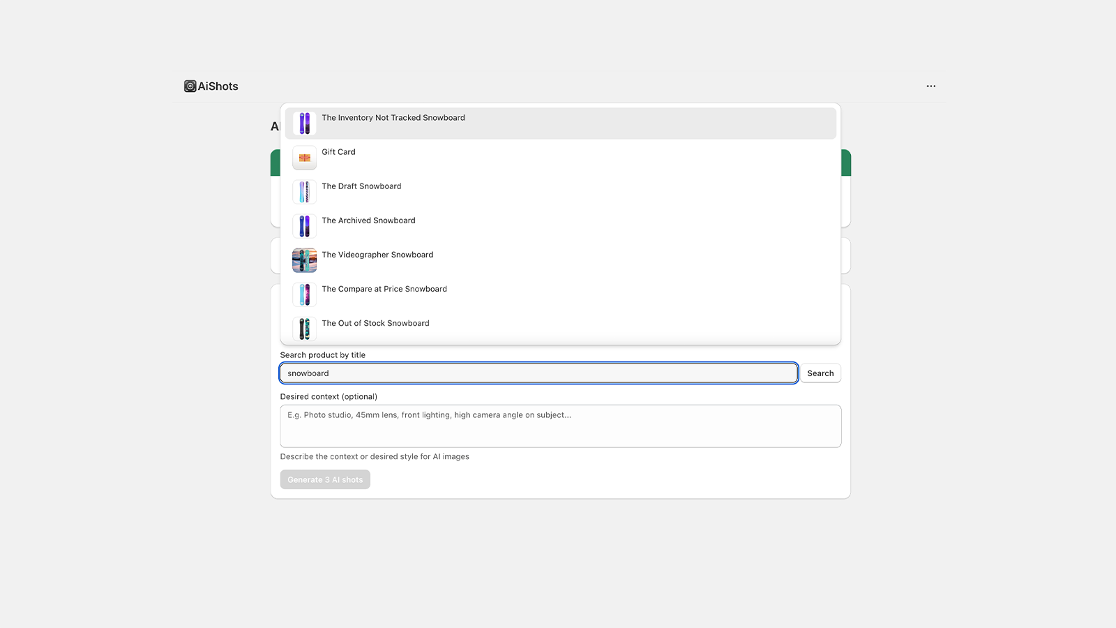The width and height of the screenshot is (1116, 628).
Task: Click The Compare at Price Snowboard icon
Action: pos(304,294)
